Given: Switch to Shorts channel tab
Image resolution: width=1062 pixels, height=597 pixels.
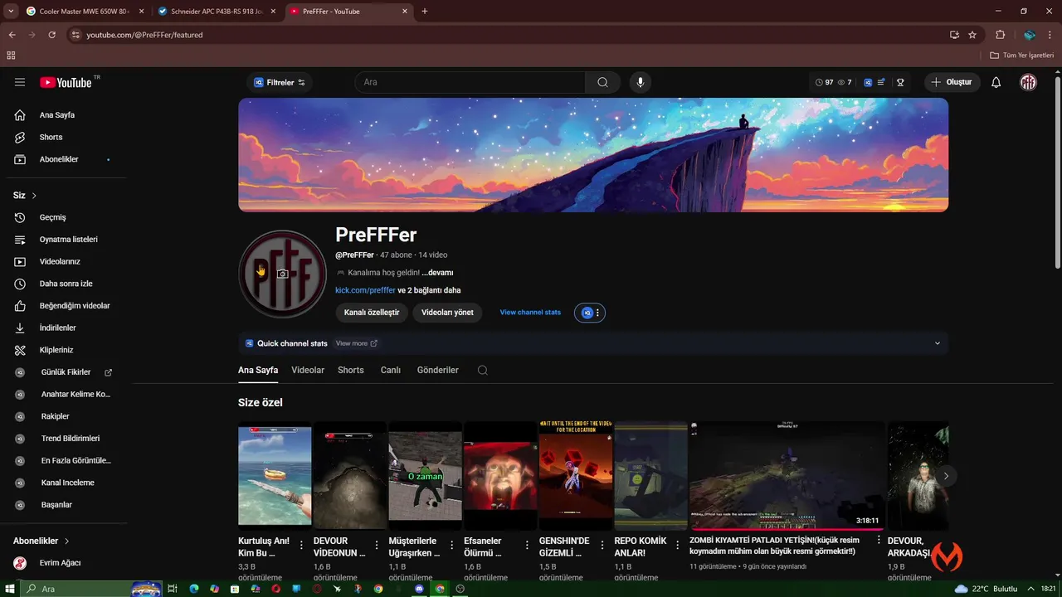Looking at the screenshot, I should coord(351,370).
